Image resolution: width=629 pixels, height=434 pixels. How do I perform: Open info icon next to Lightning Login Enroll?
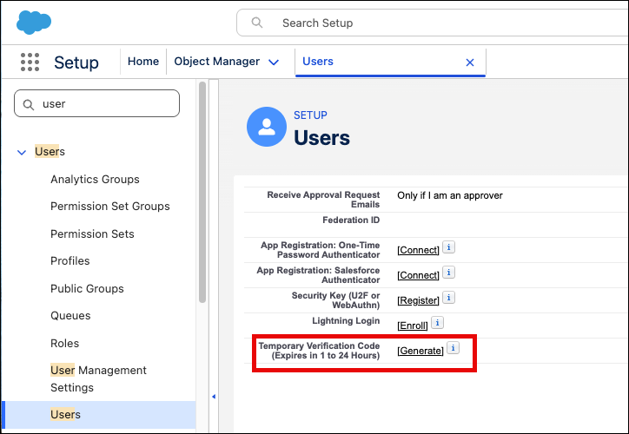[437, 323]
